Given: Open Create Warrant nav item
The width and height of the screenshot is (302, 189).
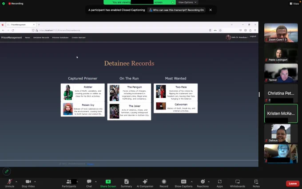Looking at the screenshot, I should [79, 38].
